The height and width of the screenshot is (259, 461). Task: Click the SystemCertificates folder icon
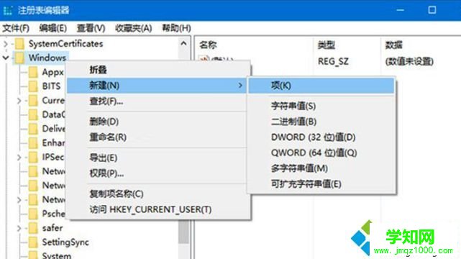[19, 44]
